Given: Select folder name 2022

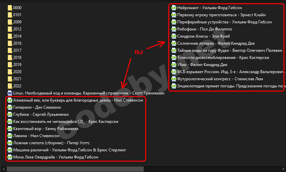Looking at the screenshot, I should click(x=17, y=86).
